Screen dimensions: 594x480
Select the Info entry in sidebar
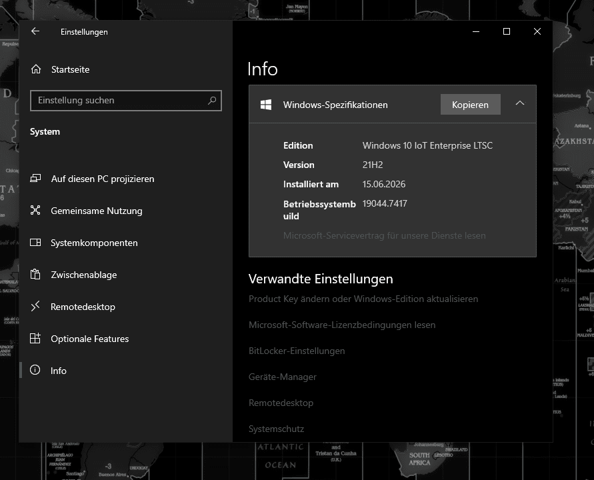[59, 371]
